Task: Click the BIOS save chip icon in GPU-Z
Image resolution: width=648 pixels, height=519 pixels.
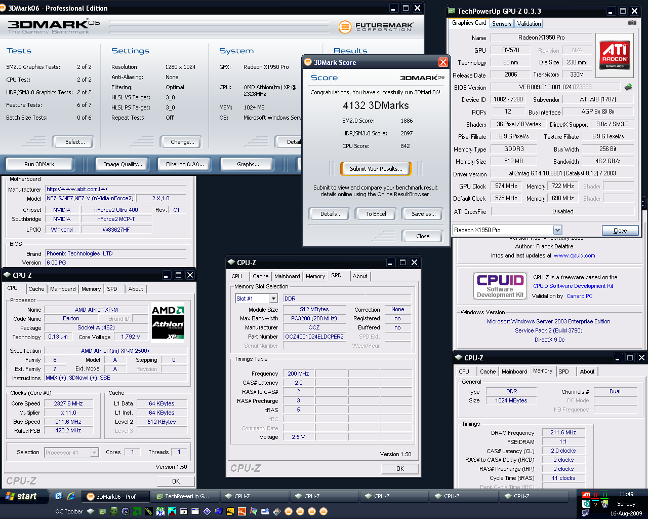Action: coord(628,87)
